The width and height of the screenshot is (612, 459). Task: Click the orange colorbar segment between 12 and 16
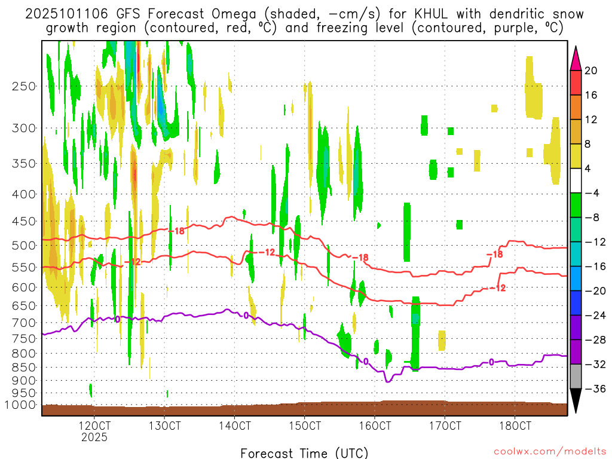pos(576,108)
